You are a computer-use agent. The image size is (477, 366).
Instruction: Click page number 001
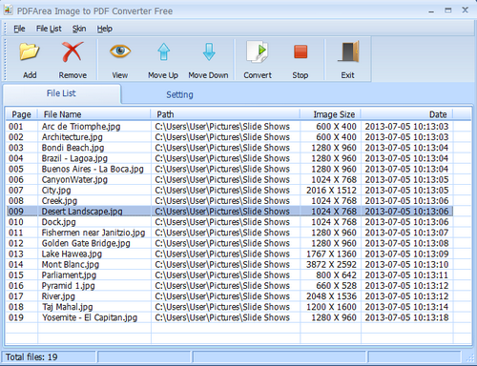tap(16, 127)
